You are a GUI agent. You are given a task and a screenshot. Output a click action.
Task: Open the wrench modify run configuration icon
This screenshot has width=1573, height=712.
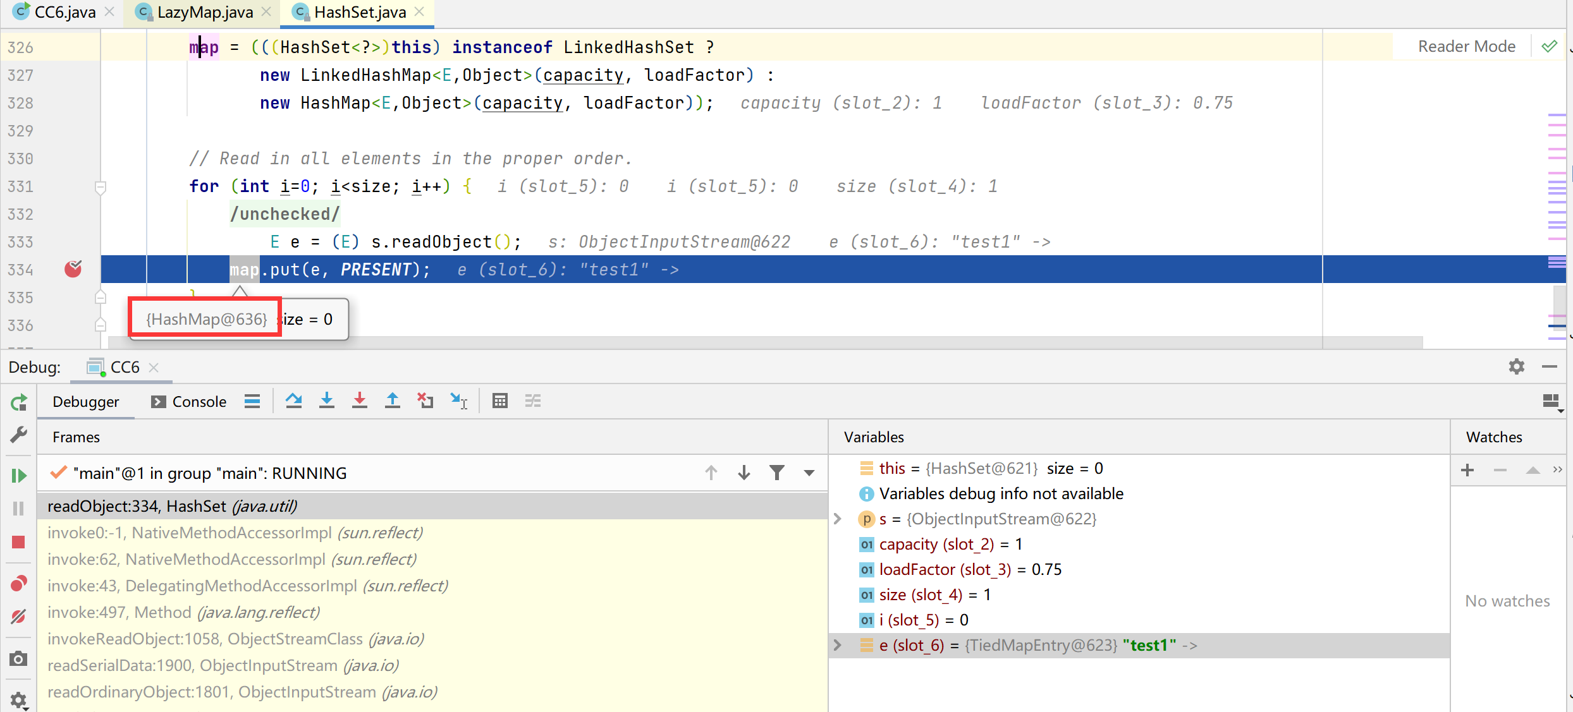tap(19, 435)
